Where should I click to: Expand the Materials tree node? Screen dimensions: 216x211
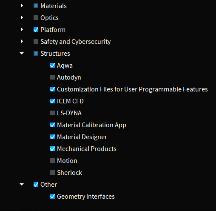[22, 6]
